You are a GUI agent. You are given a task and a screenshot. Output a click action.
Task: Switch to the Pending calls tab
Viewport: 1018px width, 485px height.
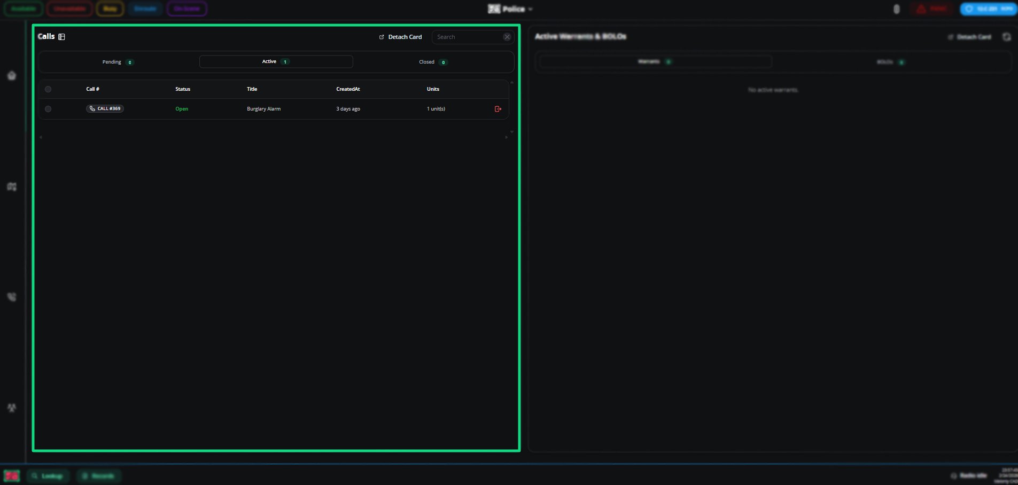click(x=118, y=62)
